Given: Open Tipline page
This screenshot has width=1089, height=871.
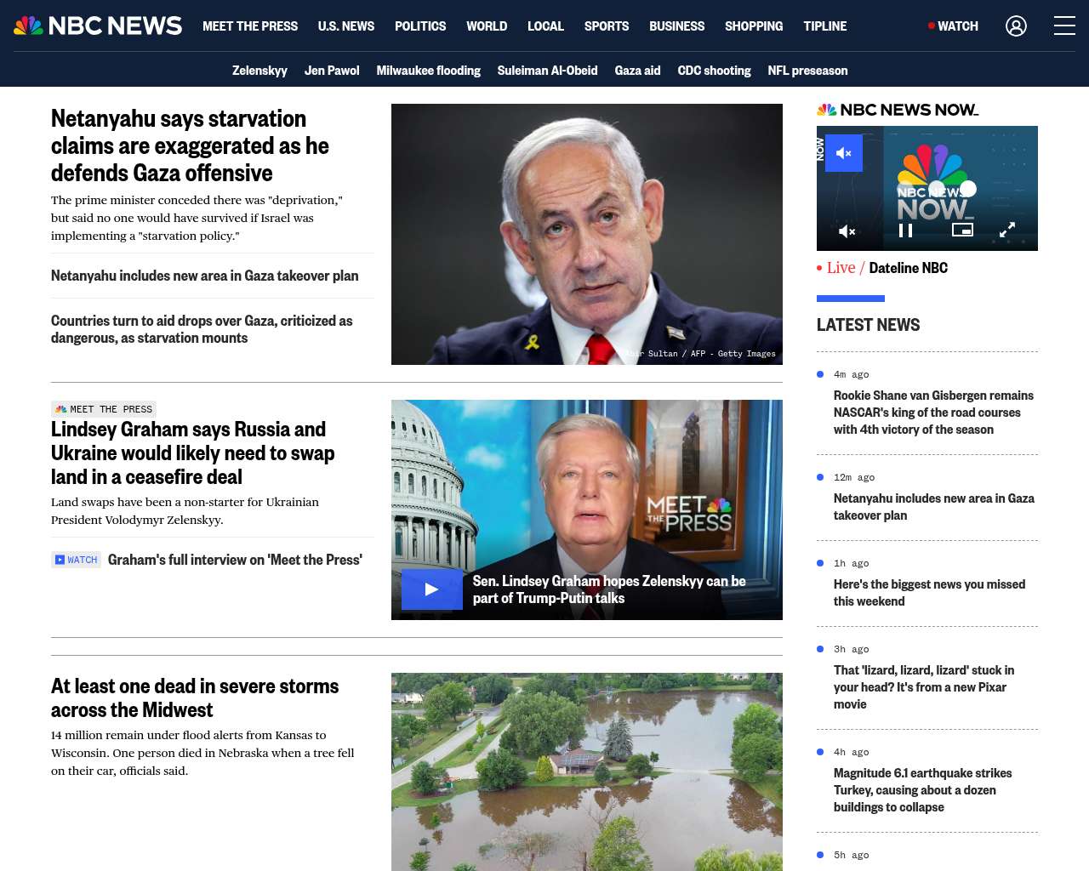Looking at the screenshot, I should 825,26.
